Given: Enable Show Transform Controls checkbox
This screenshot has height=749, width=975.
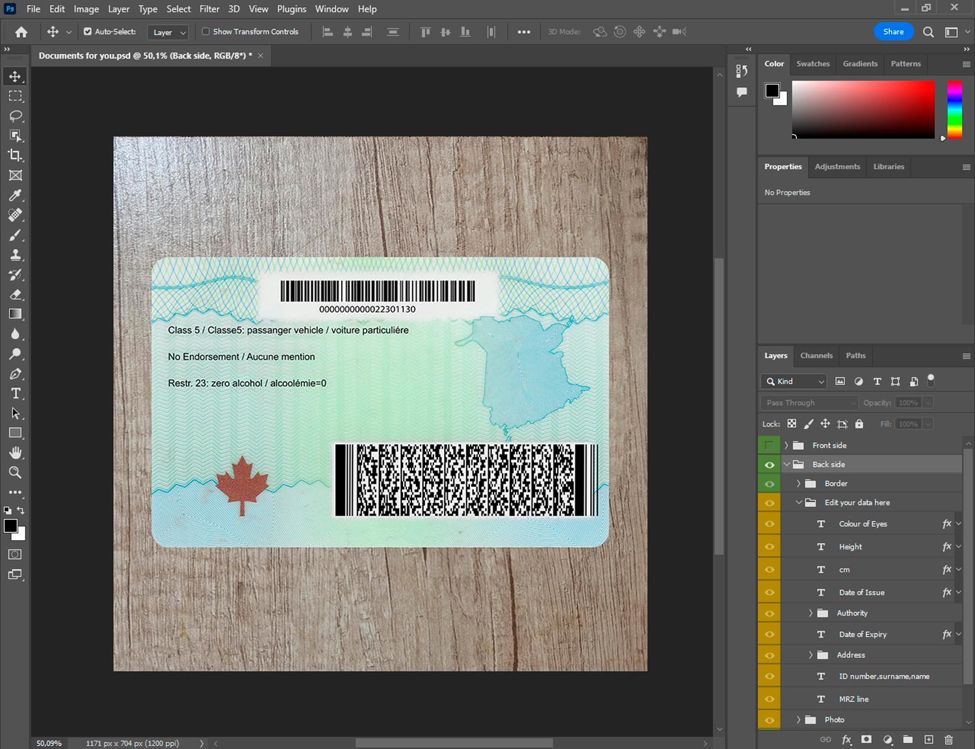Looking at the screenshot, I should (x=205, y=31).
